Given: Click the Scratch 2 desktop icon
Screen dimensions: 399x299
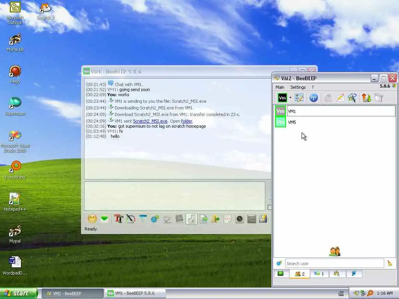Looking at the screenshot, I should pyautogui.click(x=46, y=11).
